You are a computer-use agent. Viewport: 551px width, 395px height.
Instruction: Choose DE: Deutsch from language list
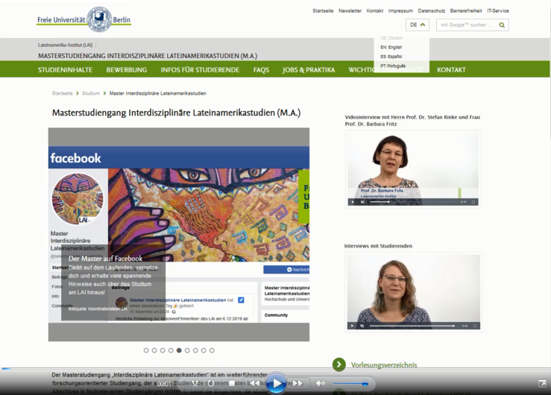pyautogui.click(x=392, y=38)
